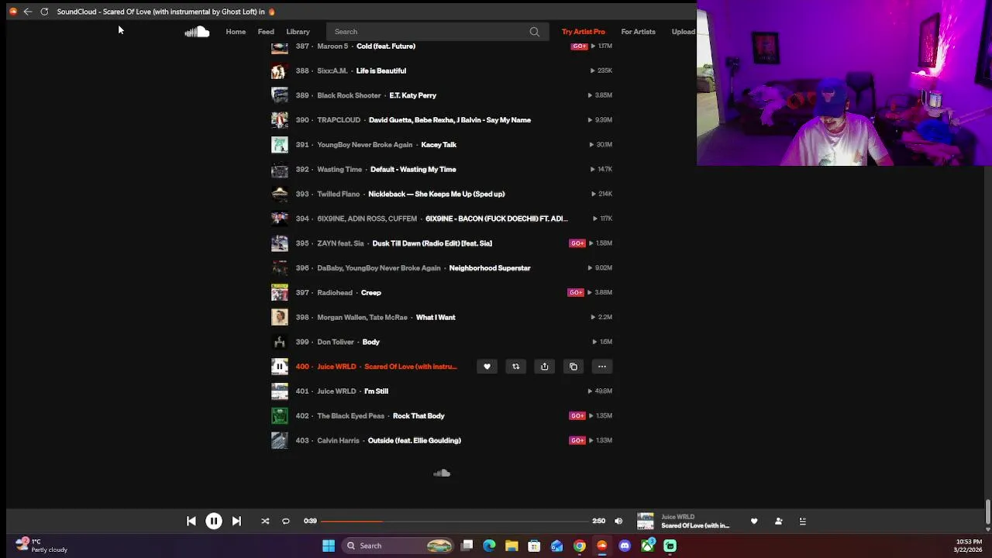The width and height of the screenshot is (992, 558).
Task: Select Neighborhood Superstar track
Action: [x=490, y=268]
